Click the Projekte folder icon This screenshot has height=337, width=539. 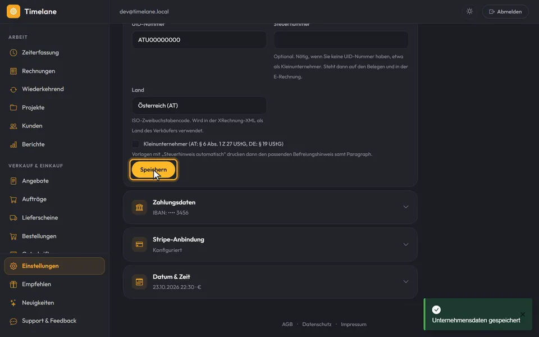[13, 108]
